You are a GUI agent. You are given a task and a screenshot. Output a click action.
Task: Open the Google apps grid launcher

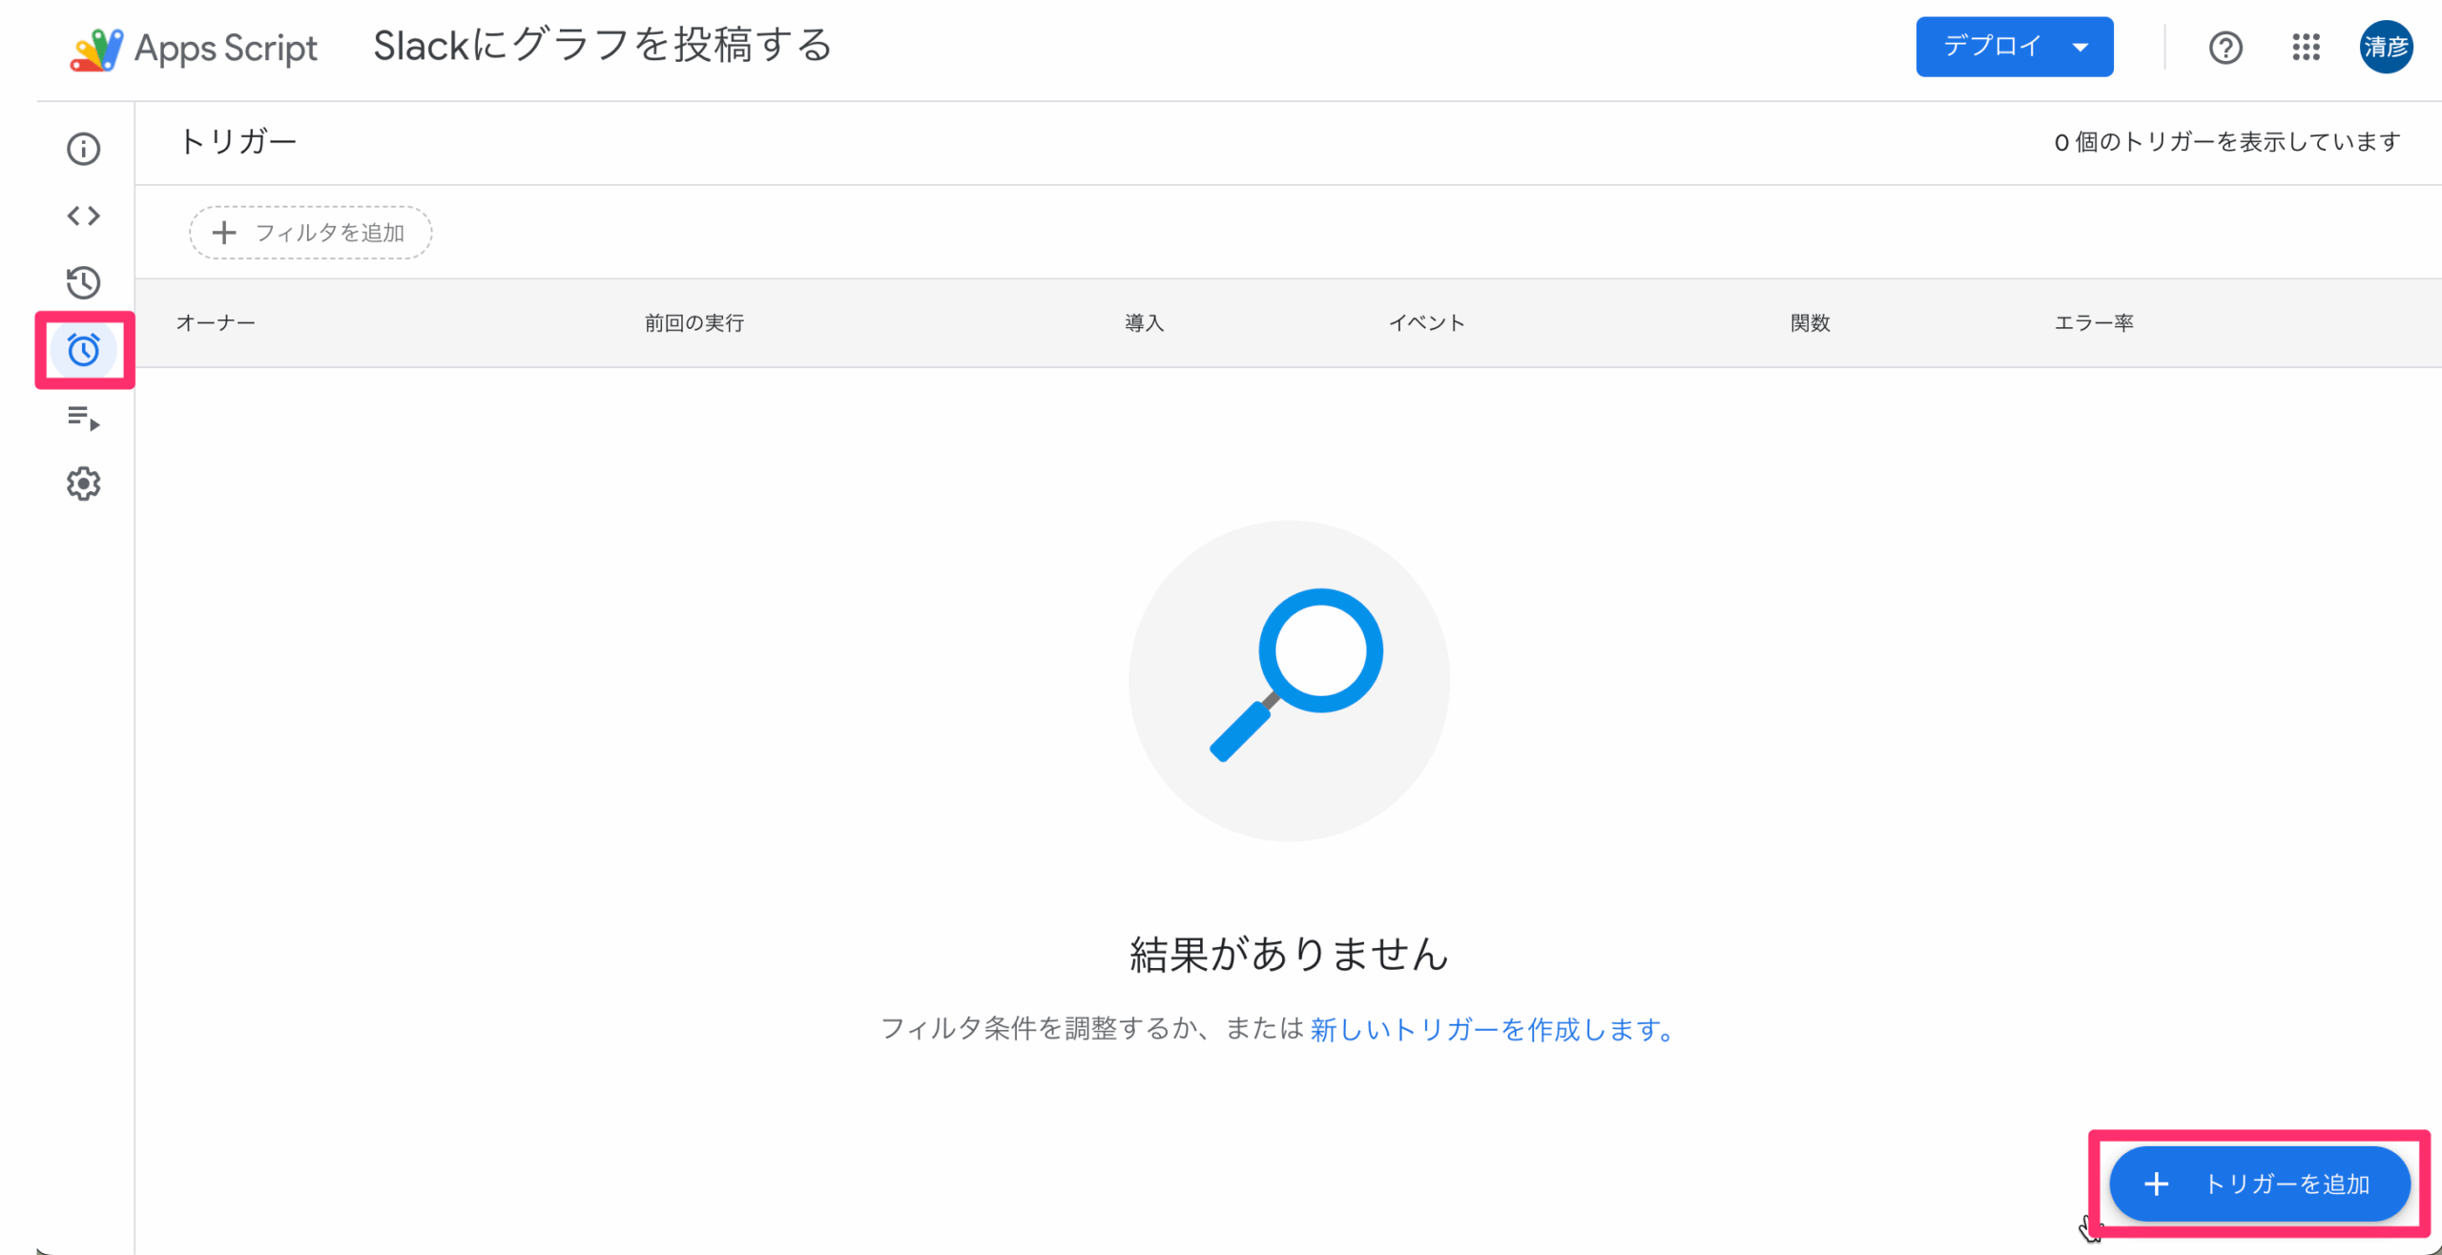2306,47
